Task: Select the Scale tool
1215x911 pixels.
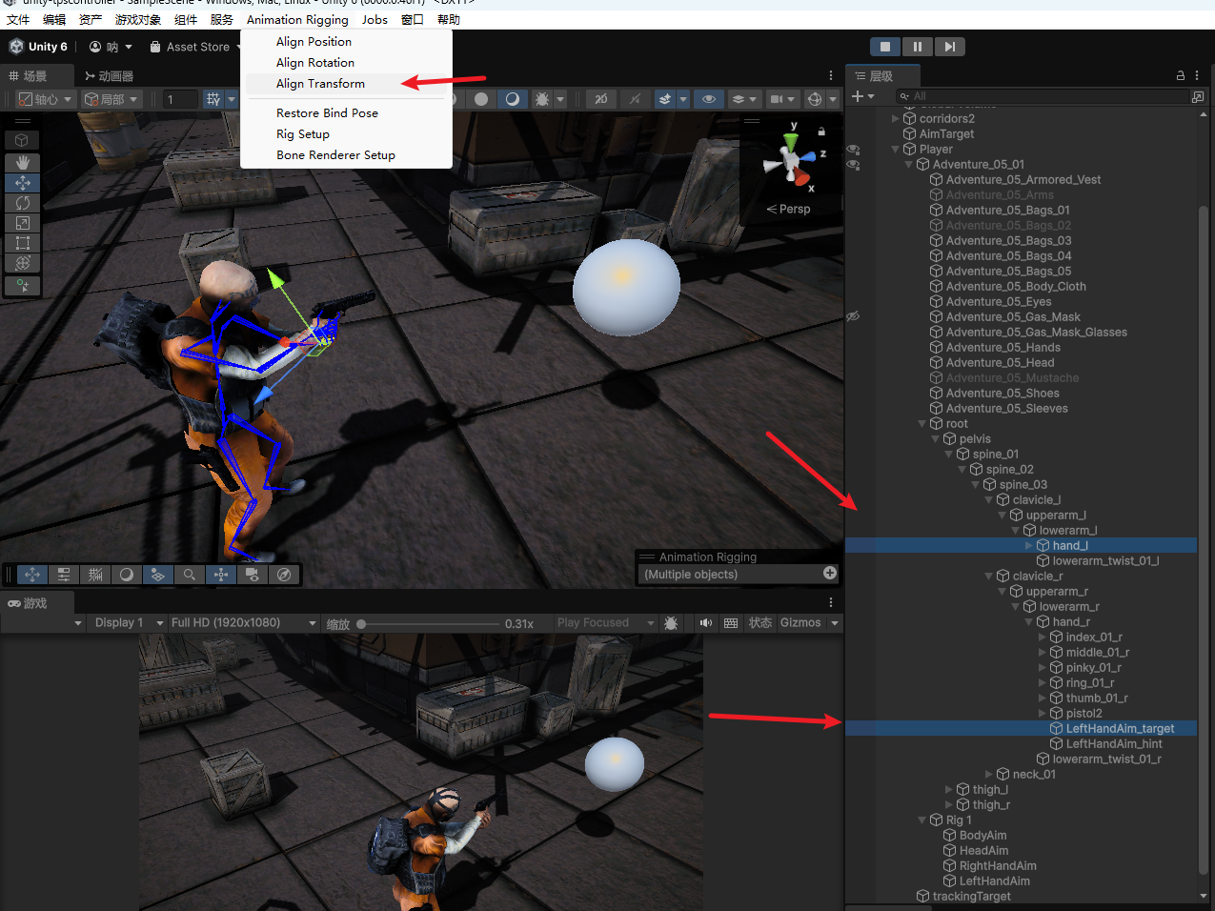Action: click(x=23, y=223)
